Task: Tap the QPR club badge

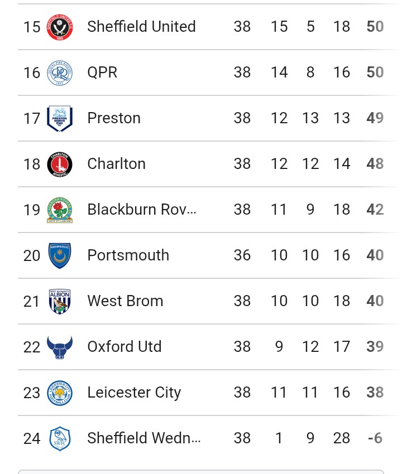Action: [x=60, y=72]
